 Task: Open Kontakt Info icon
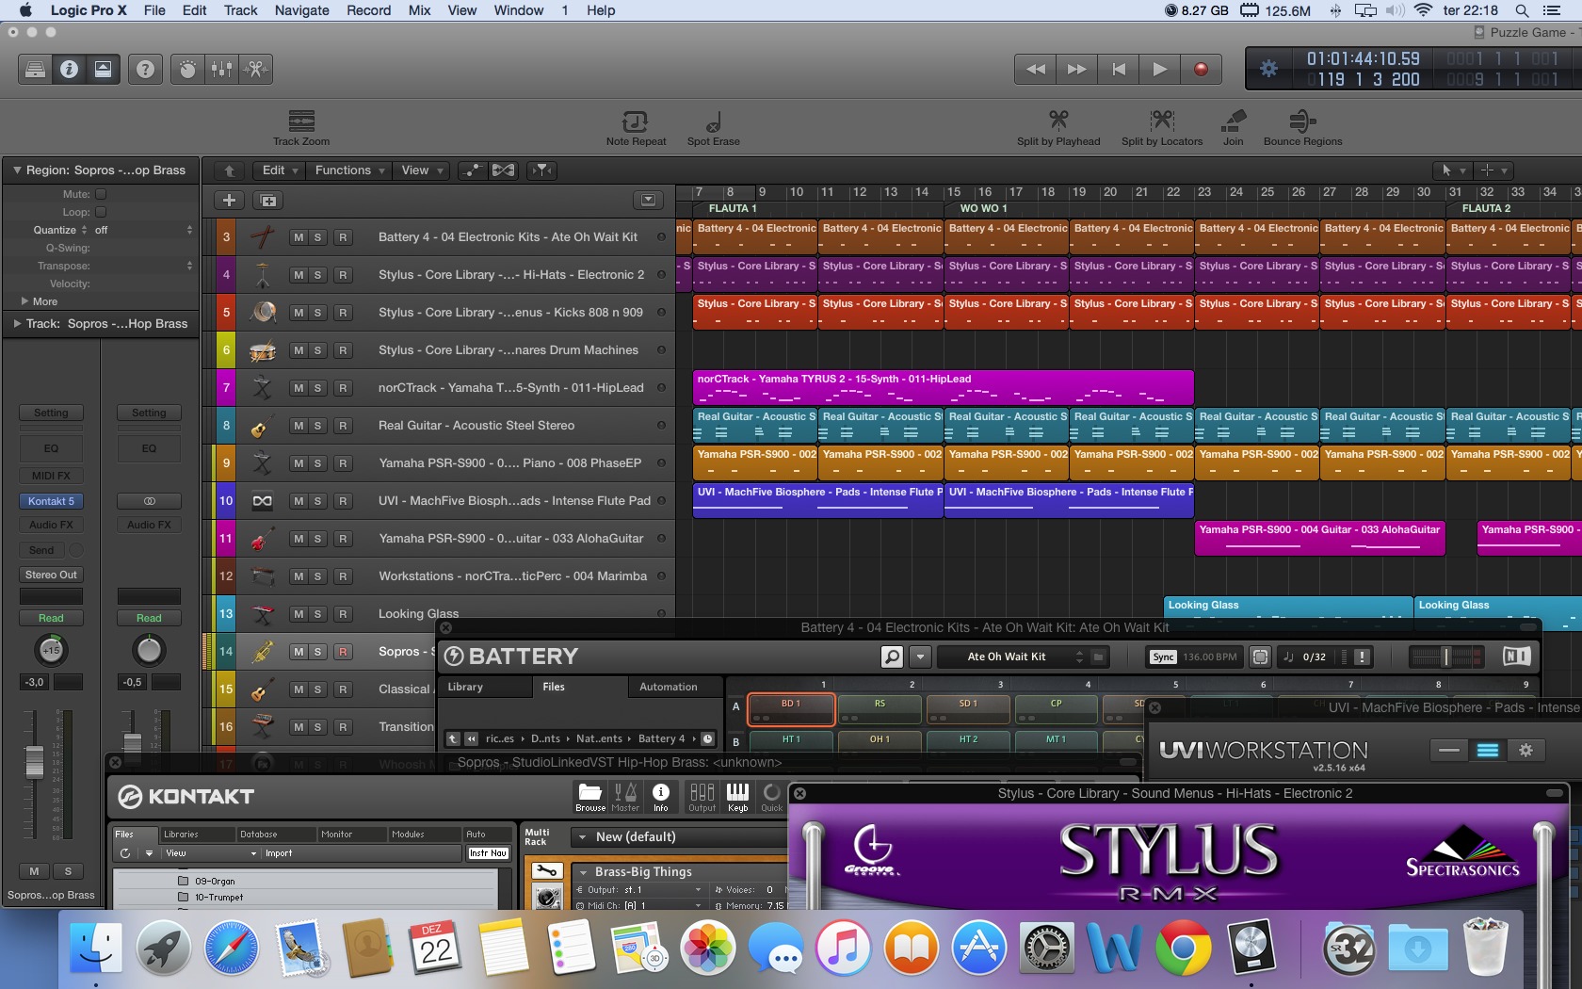pyautogui.click(x=661, y=796)
